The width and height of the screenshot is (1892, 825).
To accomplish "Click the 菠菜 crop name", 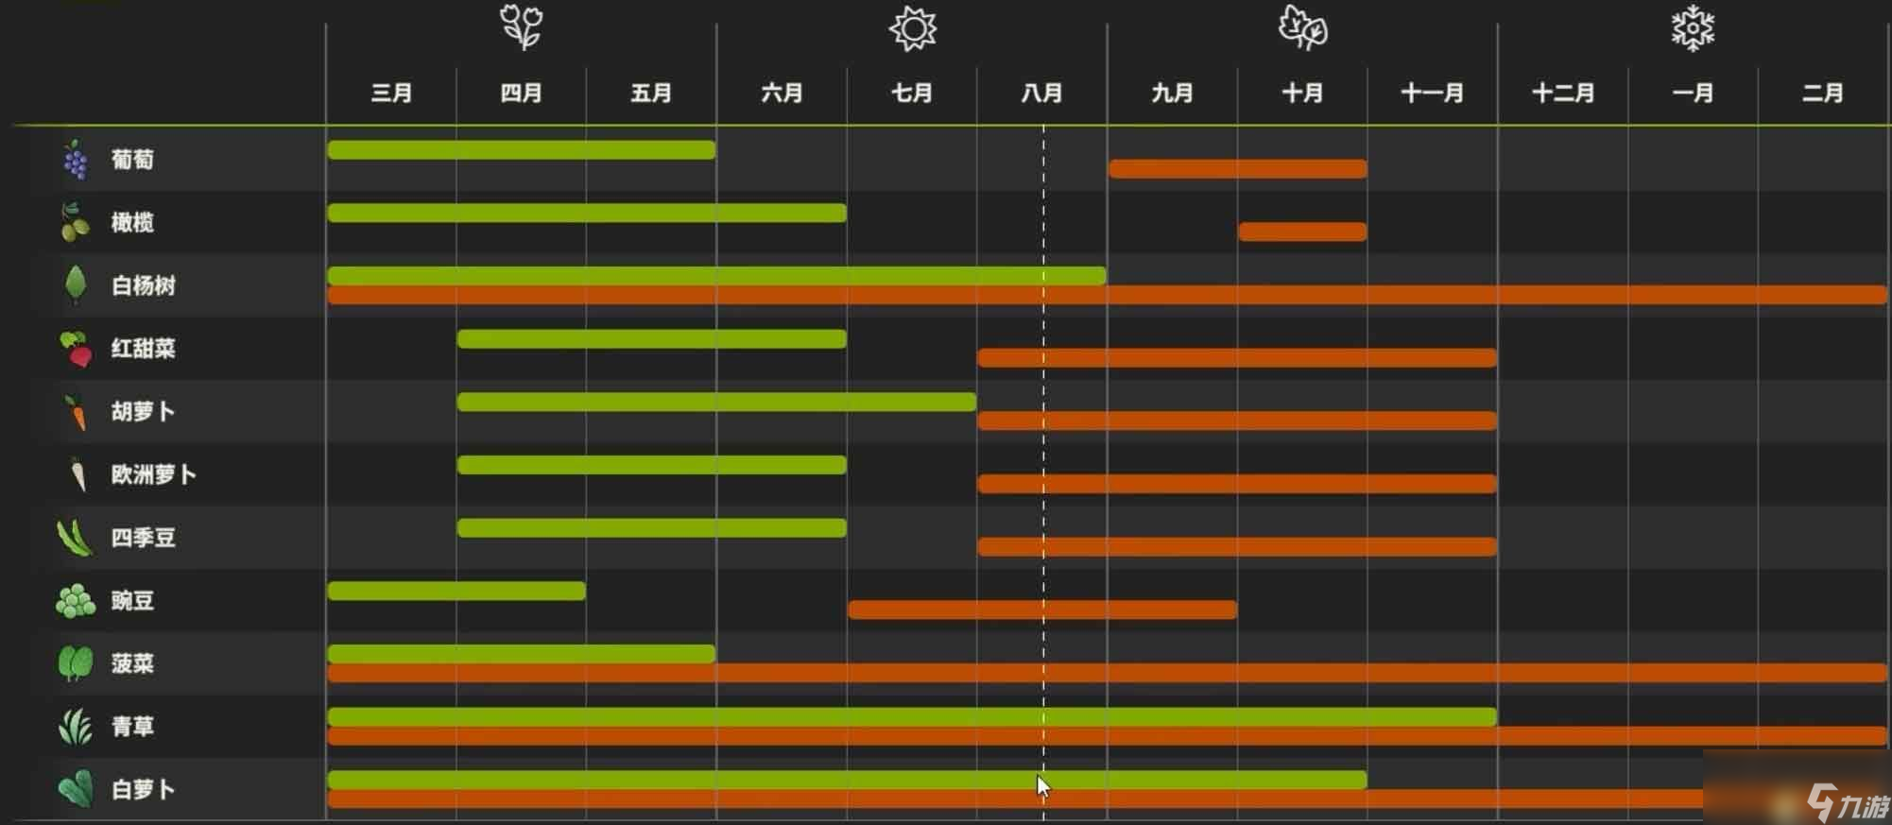I will (x=132, y=663).
